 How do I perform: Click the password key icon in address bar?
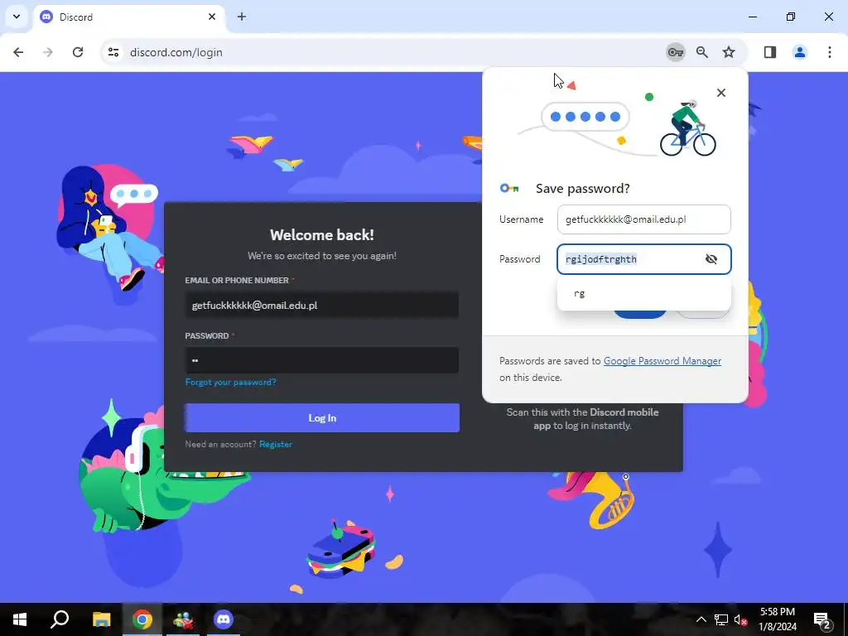[675, 52]
